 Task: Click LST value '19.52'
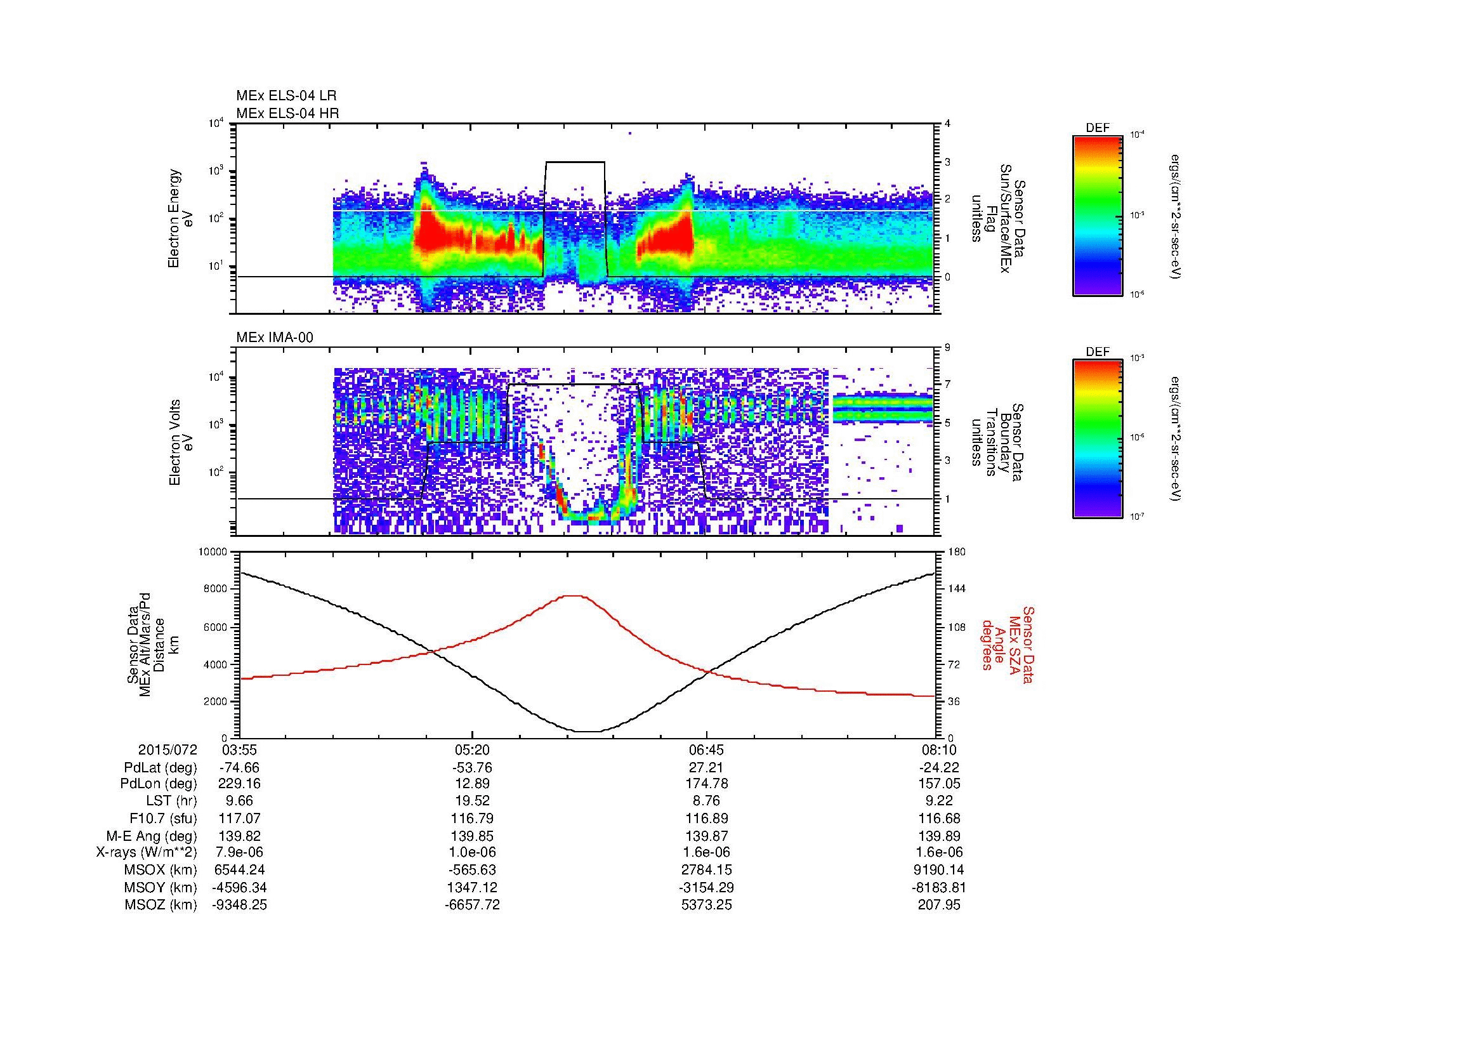point(473,802)
